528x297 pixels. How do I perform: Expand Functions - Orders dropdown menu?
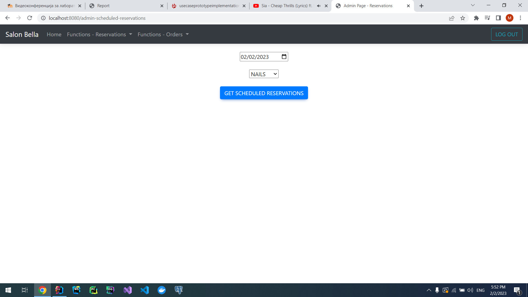pyautogui.click(x=163, y=34)
